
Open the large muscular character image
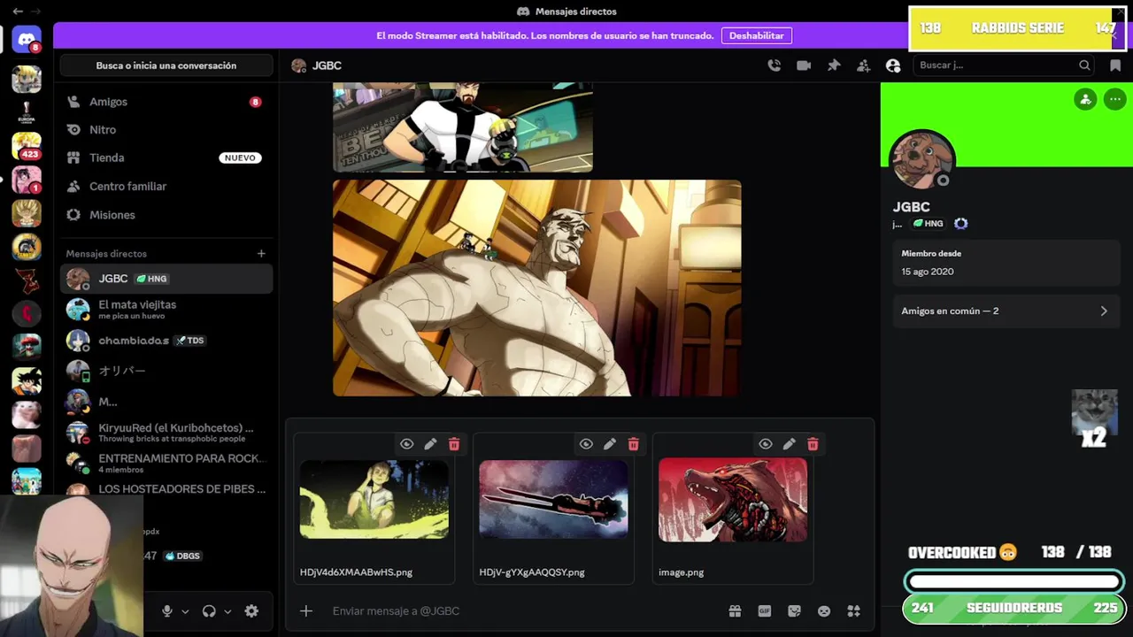(537, 288)
